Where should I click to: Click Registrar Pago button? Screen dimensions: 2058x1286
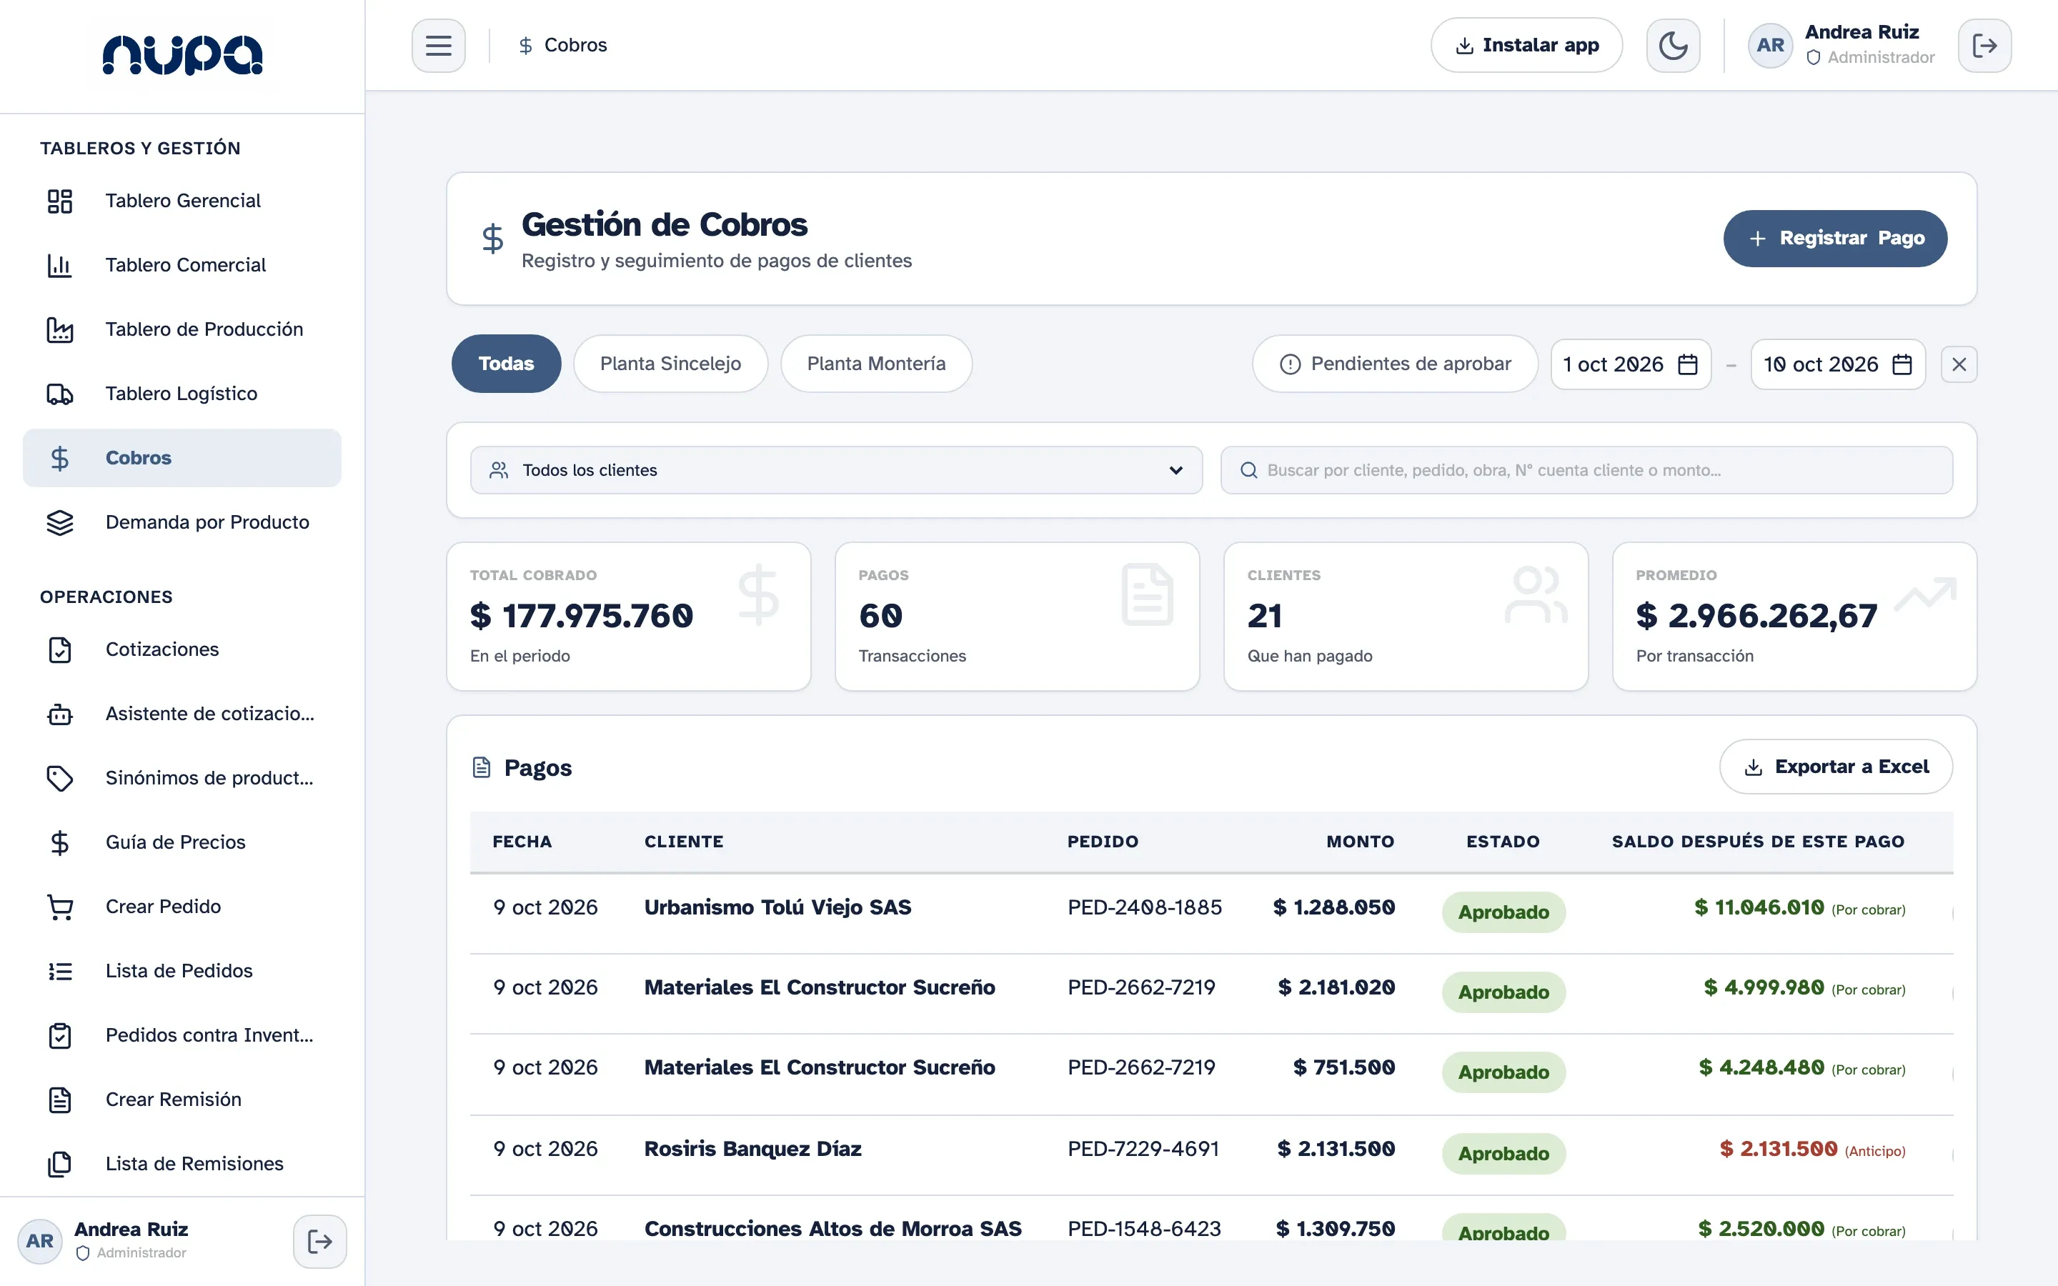[1835, 238]
